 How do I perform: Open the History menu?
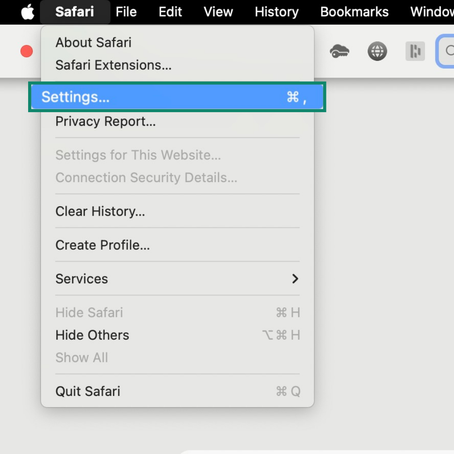276,12
